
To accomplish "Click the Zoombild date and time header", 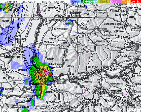I will [35, 2].
